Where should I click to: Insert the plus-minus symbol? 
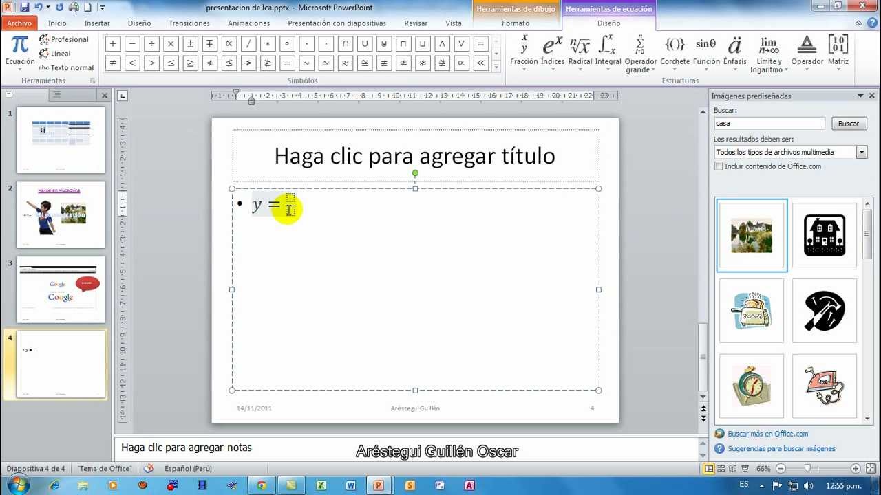tap(191, 44)
